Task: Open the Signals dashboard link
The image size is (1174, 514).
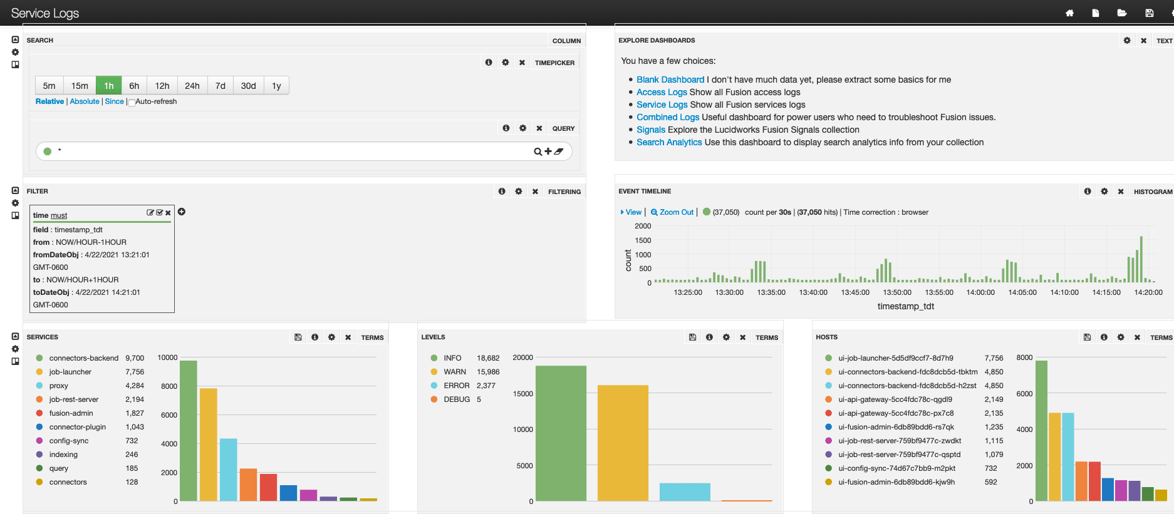Action: [x=651, y=130]
